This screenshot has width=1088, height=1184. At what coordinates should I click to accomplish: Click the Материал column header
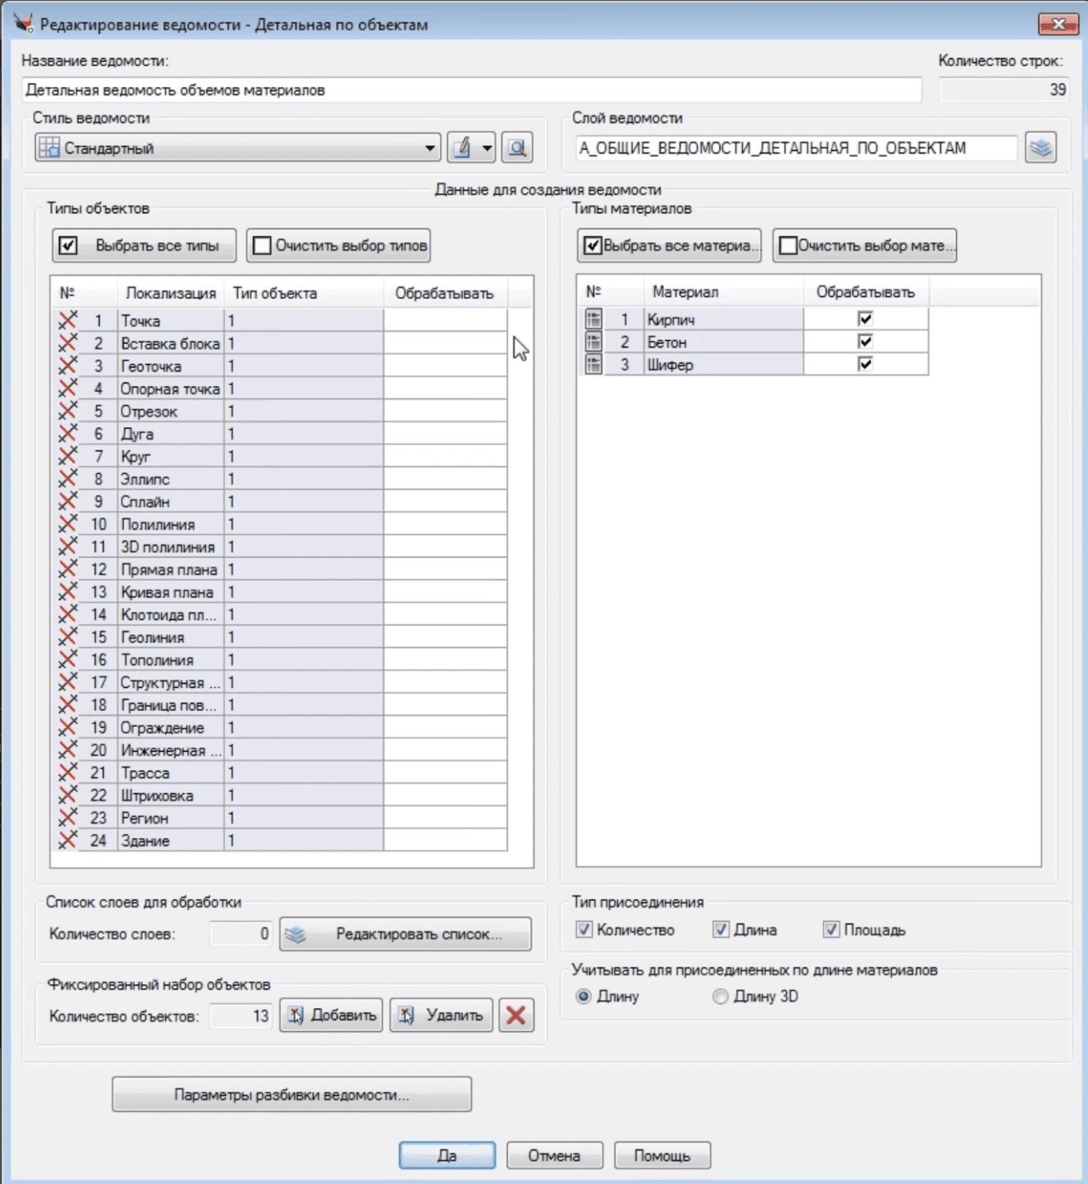pos(685,292)
